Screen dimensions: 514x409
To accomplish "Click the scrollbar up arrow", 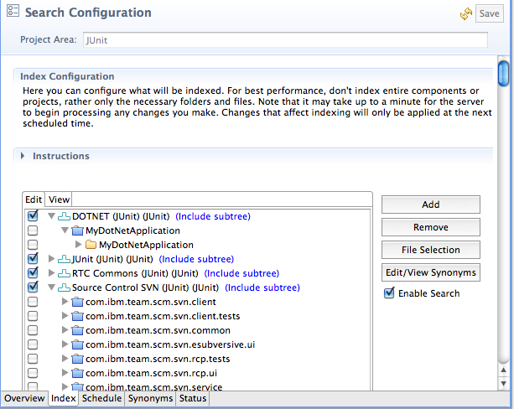I will pyautogui.click(x=503, y=370).
